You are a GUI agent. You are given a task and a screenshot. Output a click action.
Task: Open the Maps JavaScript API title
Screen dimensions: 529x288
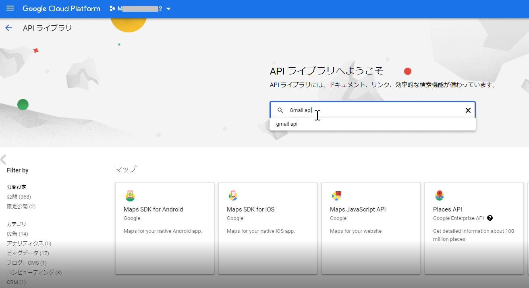358,209
